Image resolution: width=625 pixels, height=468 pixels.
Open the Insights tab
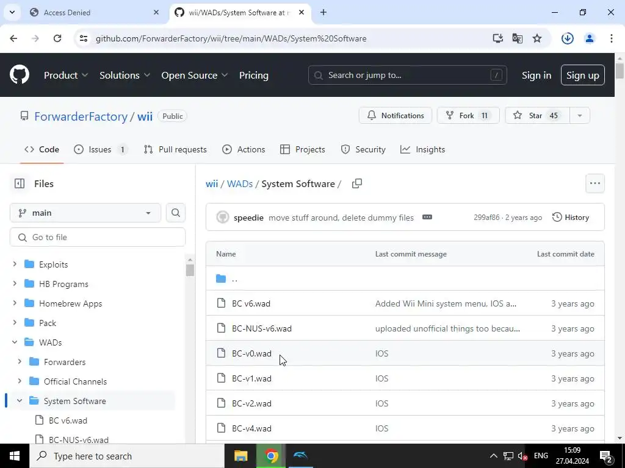click(422, 149)
